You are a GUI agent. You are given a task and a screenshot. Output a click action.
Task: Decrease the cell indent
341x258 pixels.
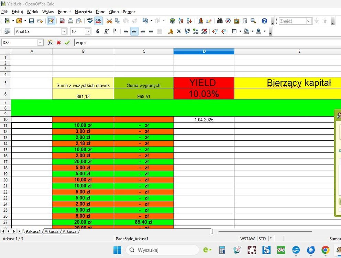[215, 32]
